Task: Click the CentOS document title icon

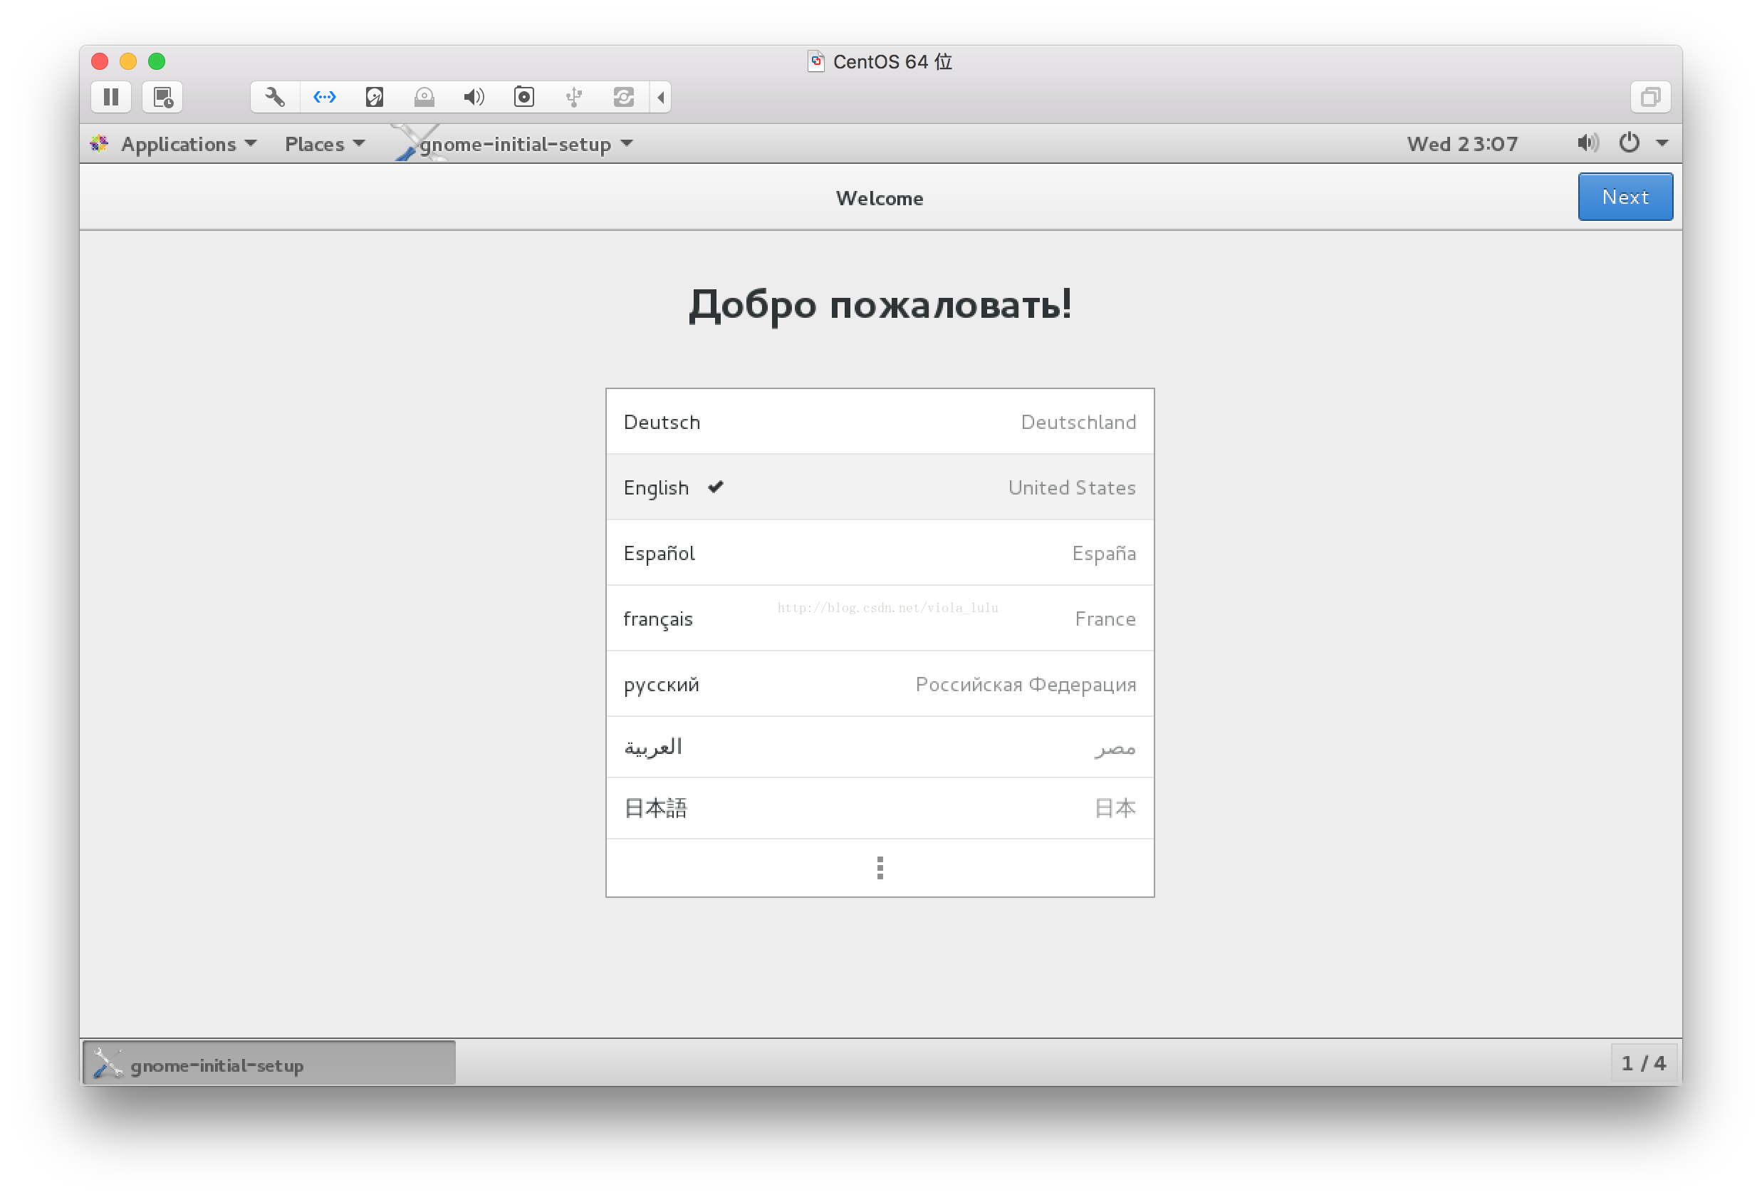Action: point(815,61)
